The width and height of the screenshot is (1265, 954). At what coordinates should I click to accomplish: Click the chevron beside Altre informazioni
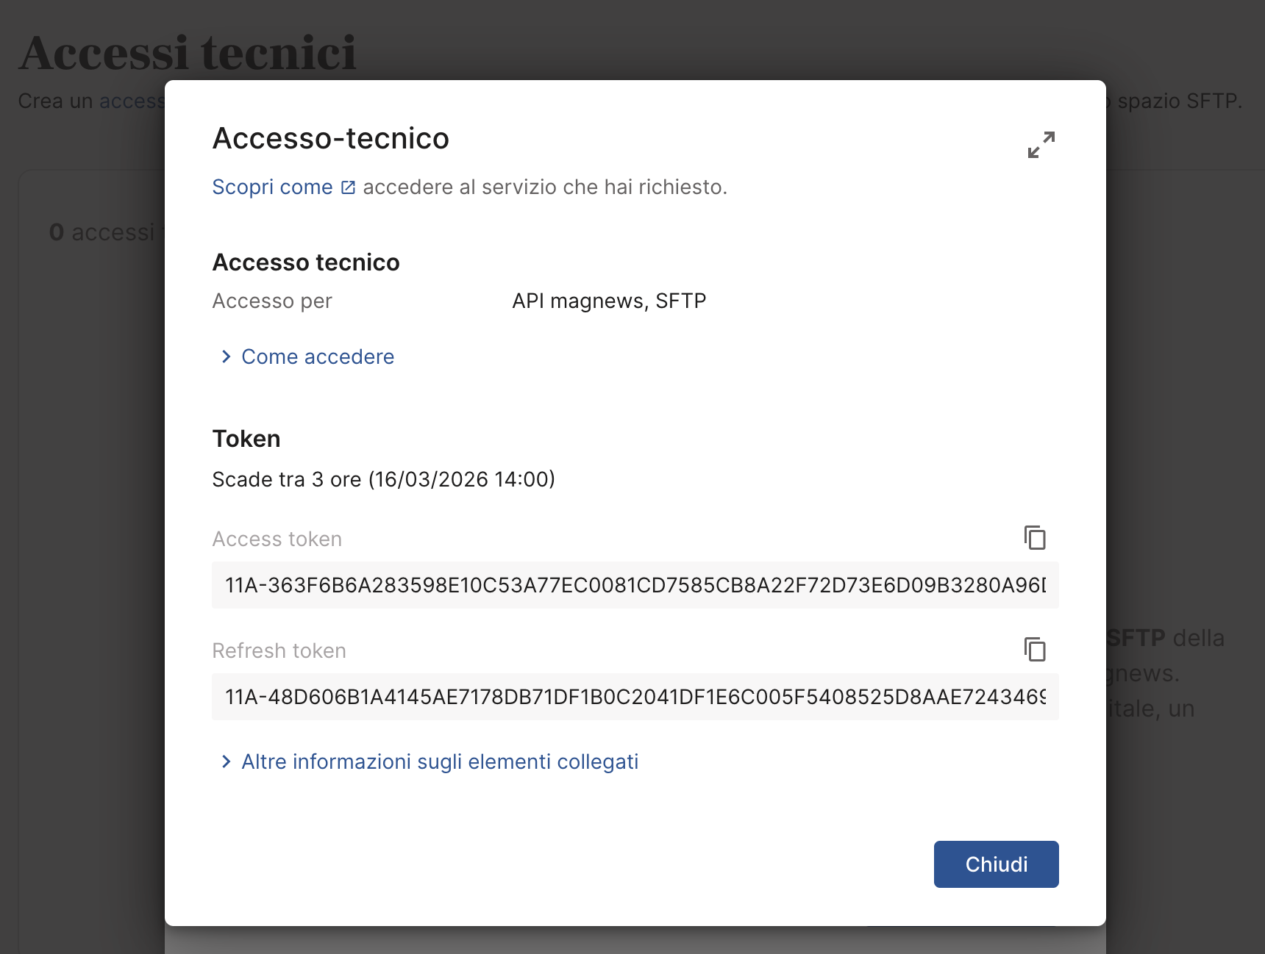pyautogui.click(x=226, y=762)
